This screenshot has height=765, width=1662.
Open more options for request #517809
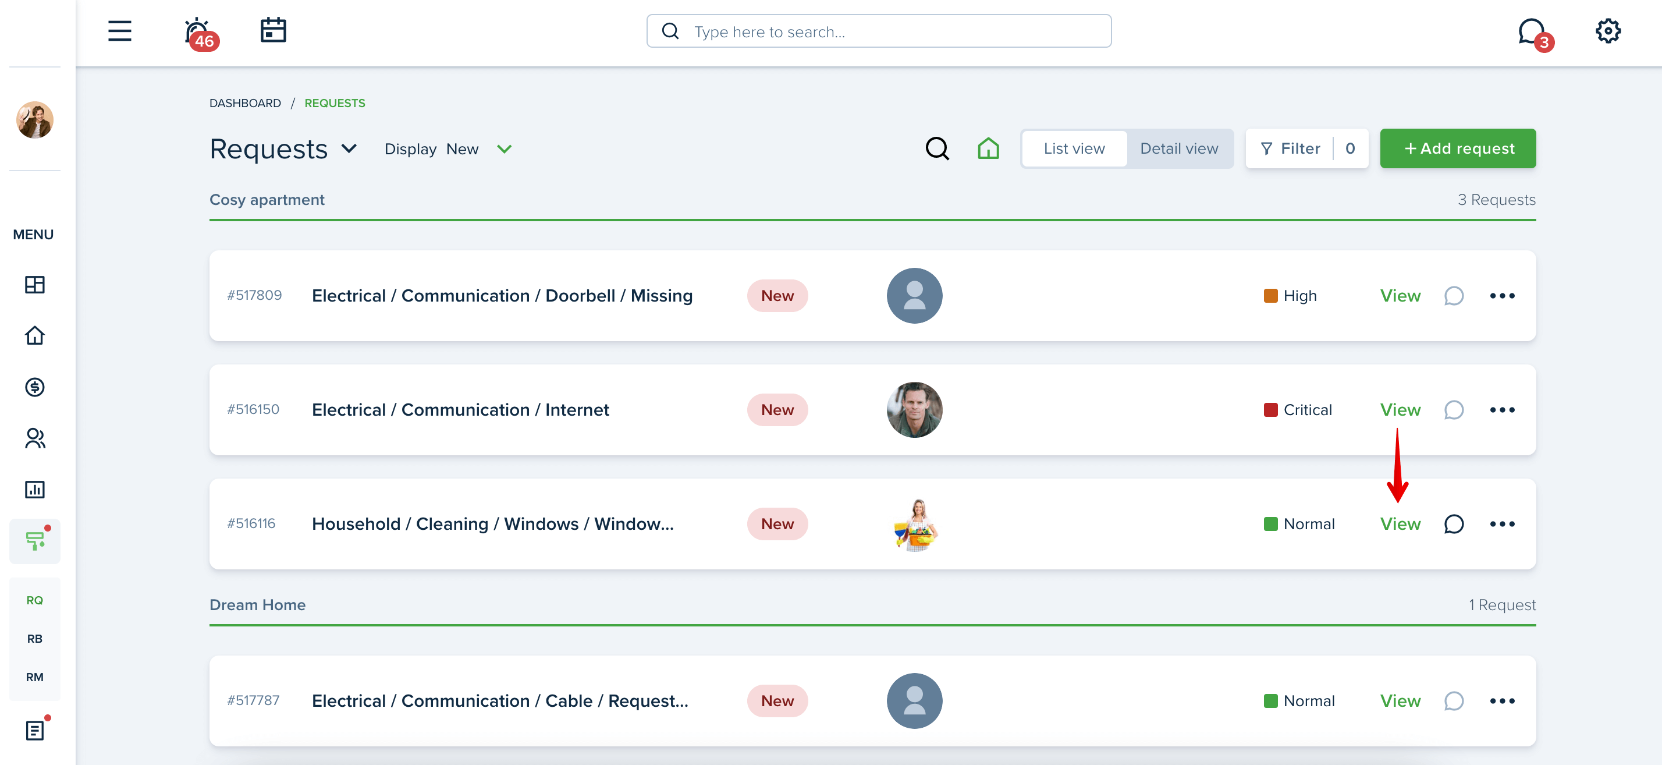tap(1502, 296)
